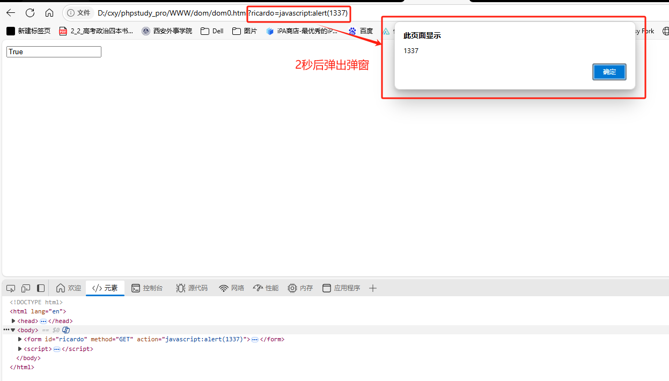Viewport: 669px width, 381px height.
Task: Click the ellipsis badge inside <script> element
Action: coord(57,349)
